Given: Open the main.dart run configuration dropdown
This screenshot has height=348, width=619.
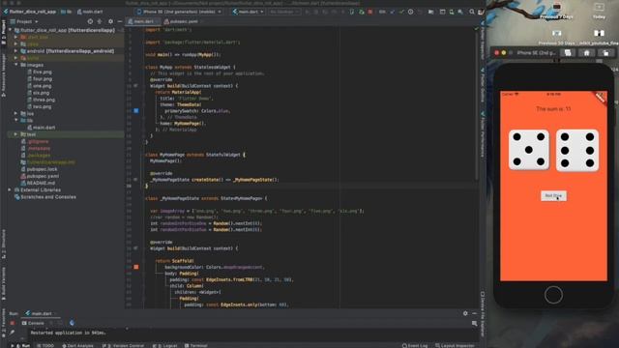Looking at the screenshot, I should [x=249, y=12].
